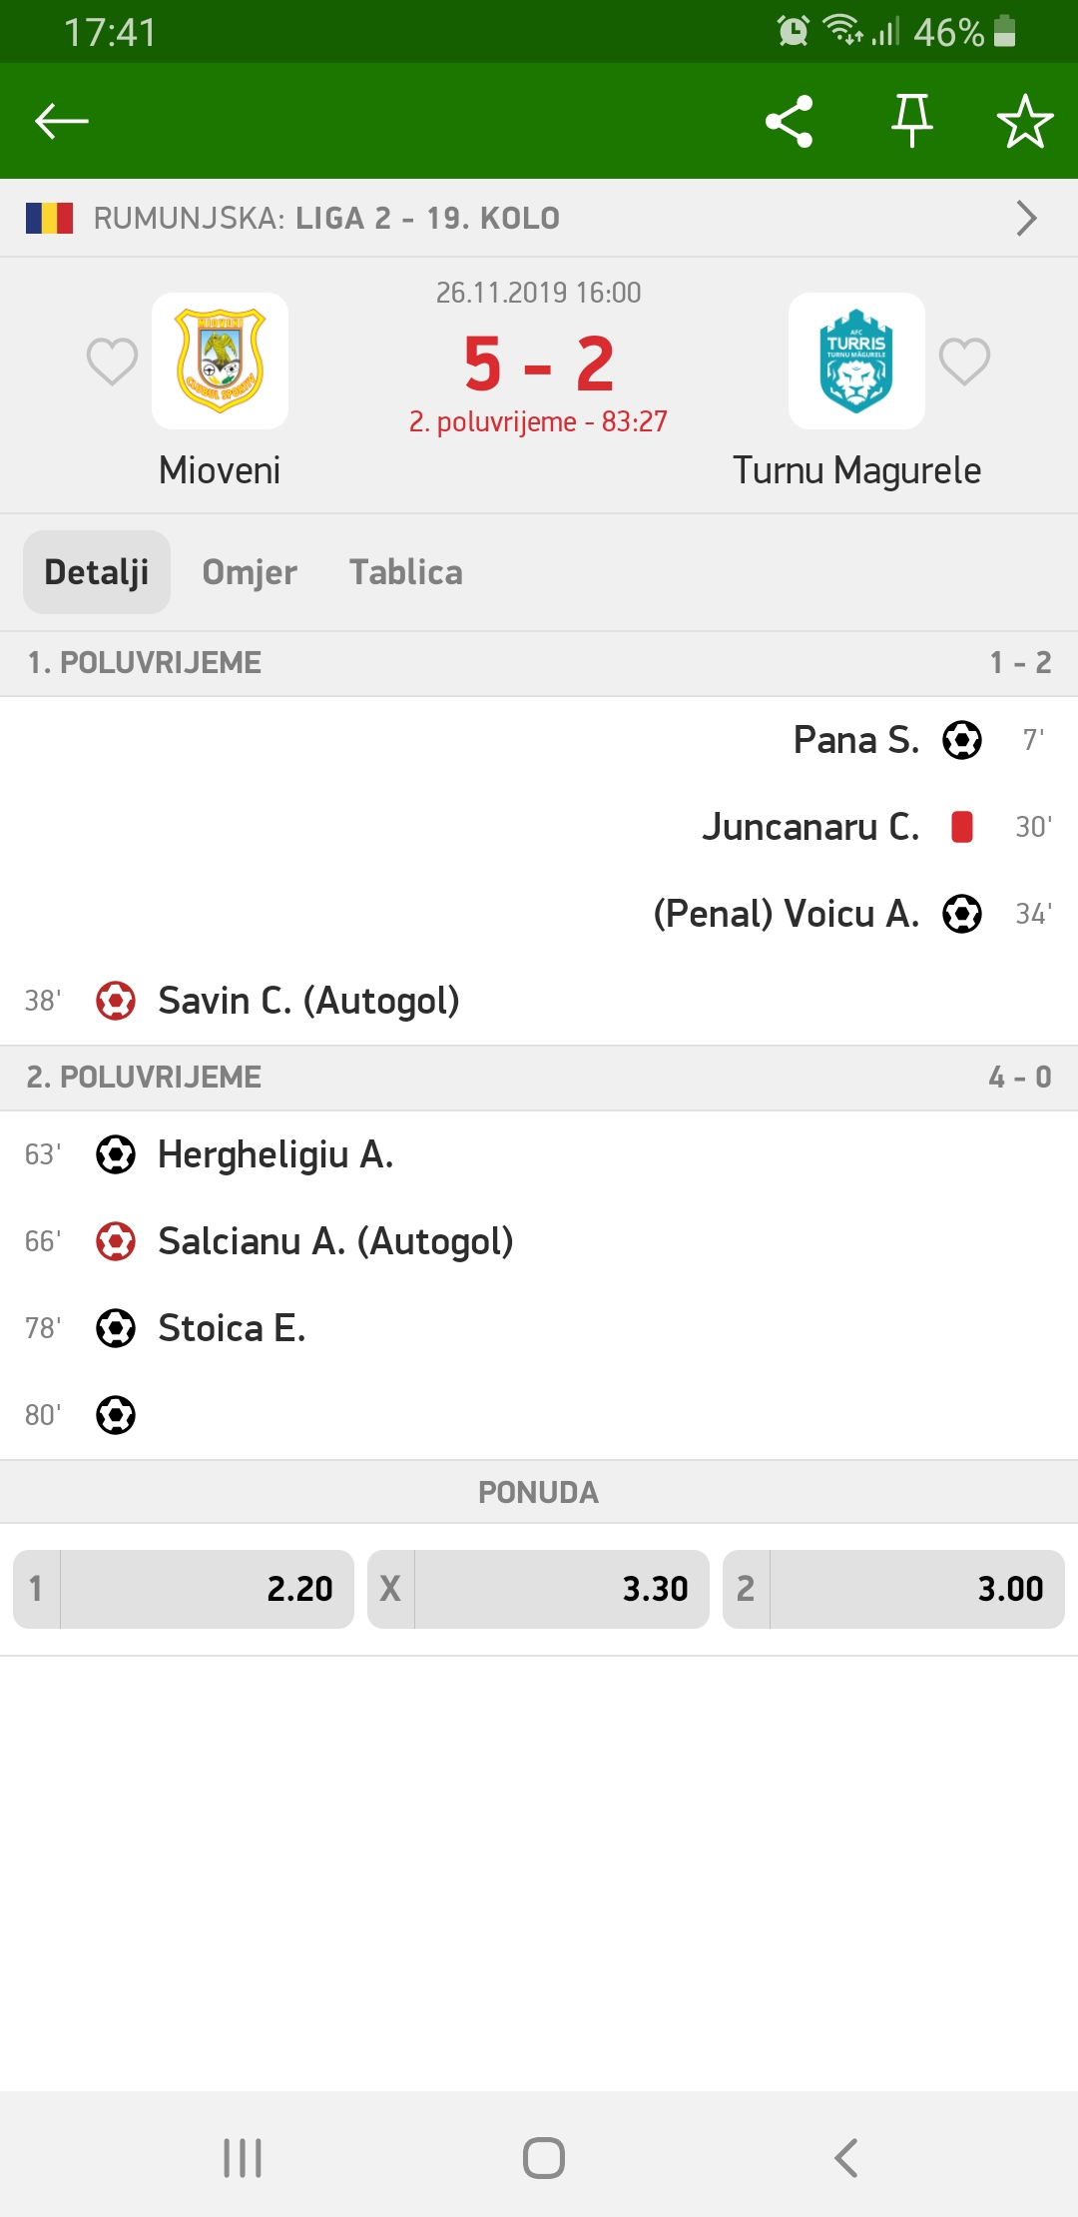Open the share icon
The height and width of the screenshot is (2217, 1078).
[x=789, y=121]
